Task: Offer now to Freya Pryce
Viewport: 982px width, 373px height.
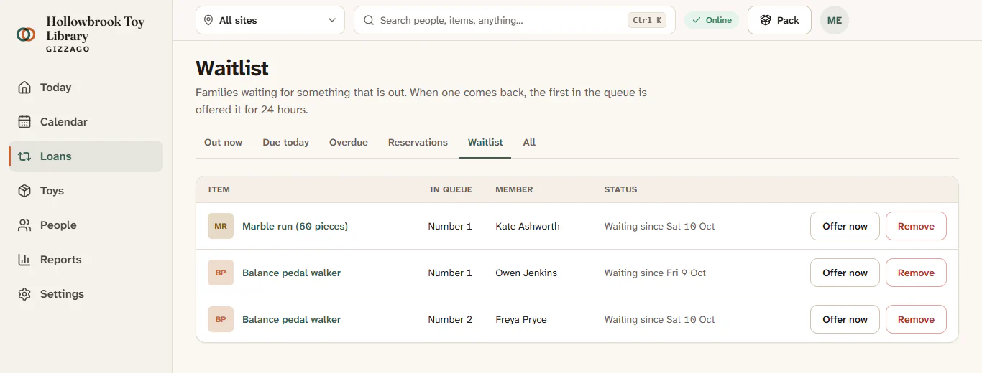Action: tap(845, 319)
